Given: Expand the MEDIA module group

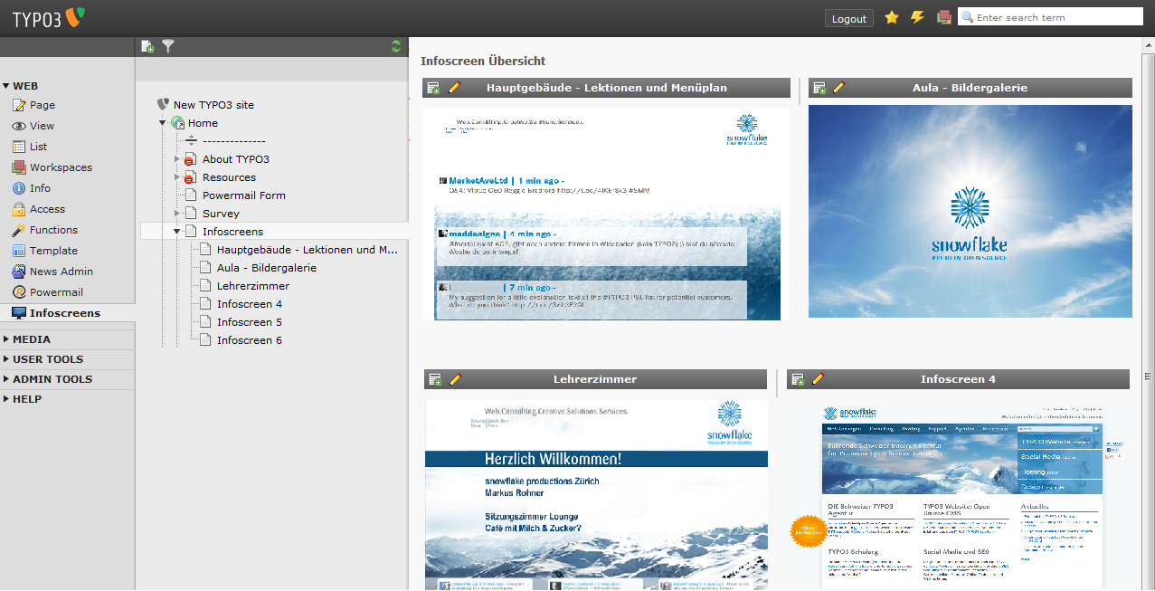Looking at the screenshot, I should tap(6, 339).
